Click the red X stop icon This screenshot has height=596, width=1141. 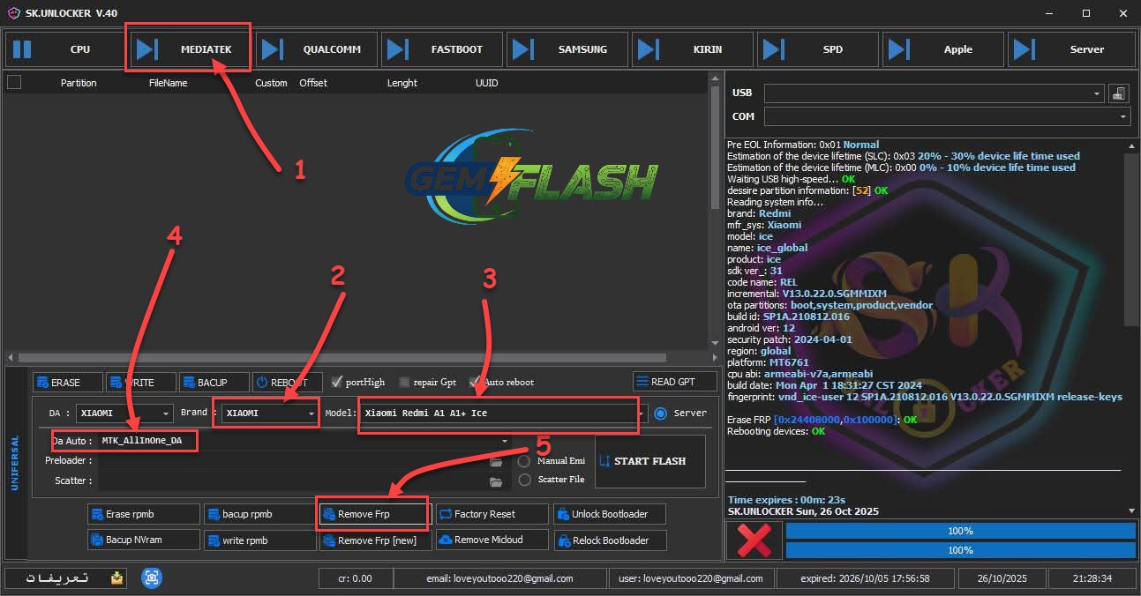[753, 540]
